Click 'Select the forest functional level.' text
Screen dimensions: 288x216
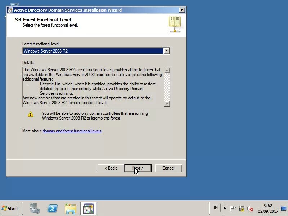coord(50,25)
